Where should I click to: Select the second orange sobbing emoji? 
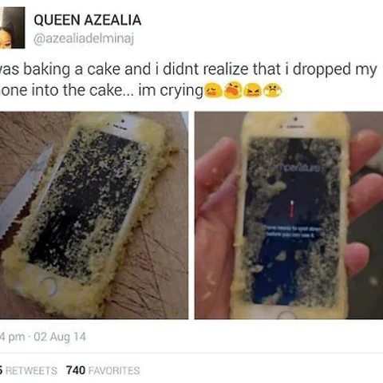[233, 90]
